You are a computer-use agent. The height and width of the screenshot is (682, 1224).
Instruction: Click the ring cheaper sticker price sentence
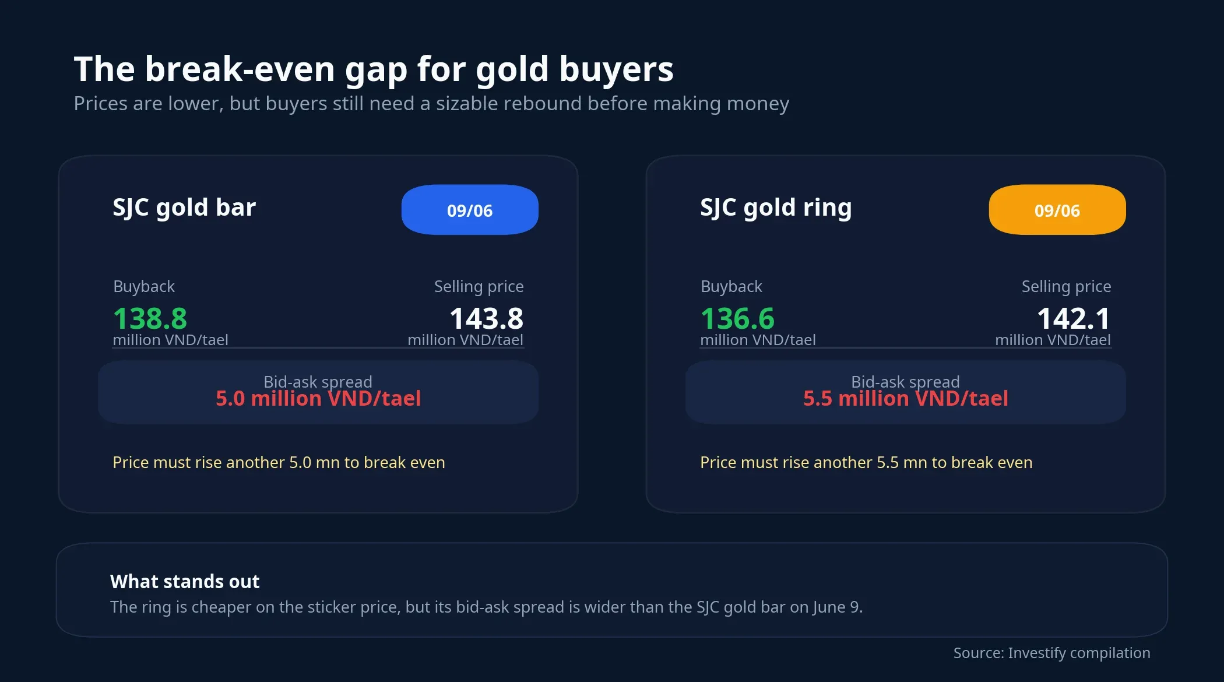coord(486,607)
